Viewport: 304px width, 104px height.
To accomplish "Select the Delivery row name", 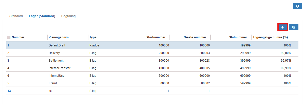I will 54,53.
